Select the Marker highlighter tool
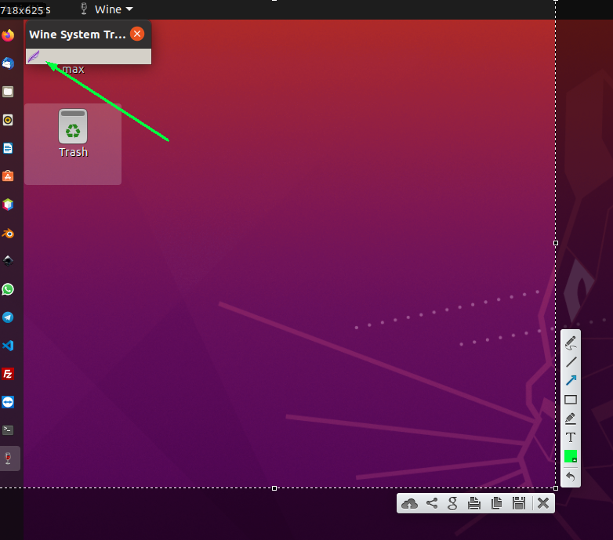 (571, 419)
